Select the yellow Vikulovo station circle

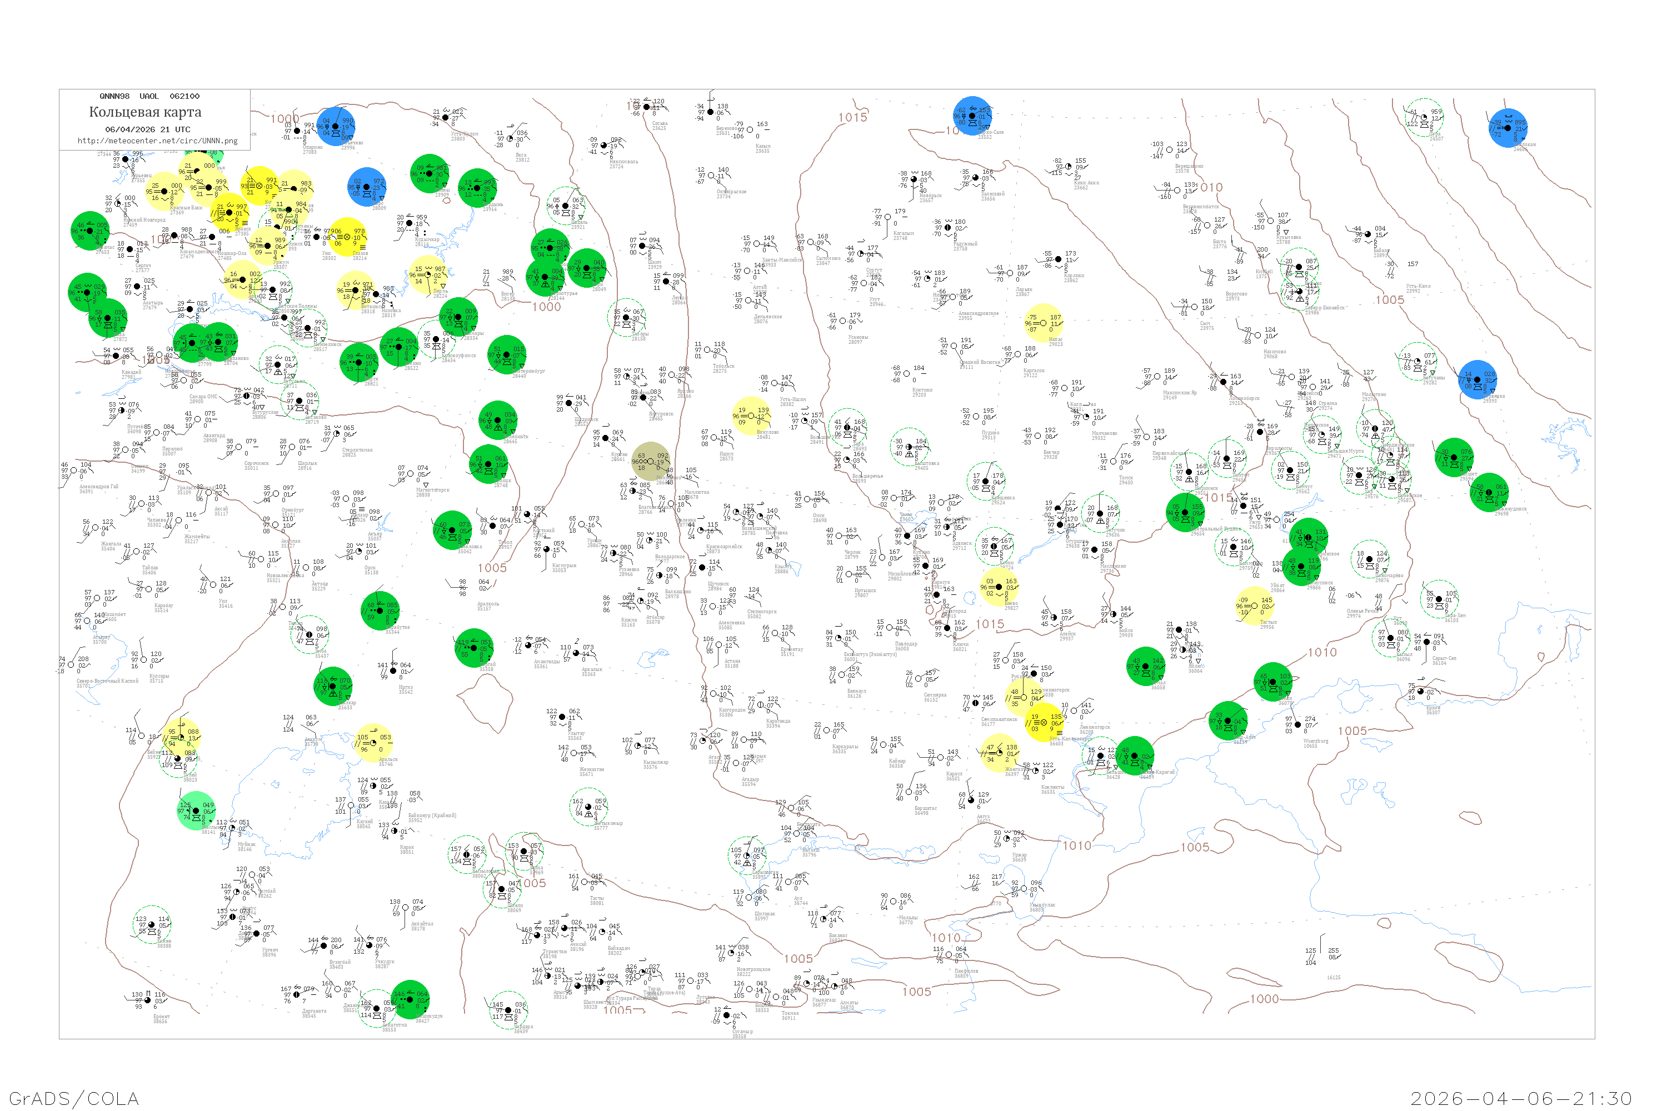click(x=751, y=416)
